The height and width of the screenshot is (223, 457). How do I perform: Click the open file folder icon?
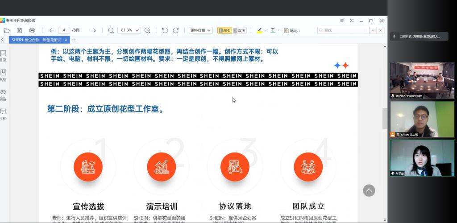[7, 30]
